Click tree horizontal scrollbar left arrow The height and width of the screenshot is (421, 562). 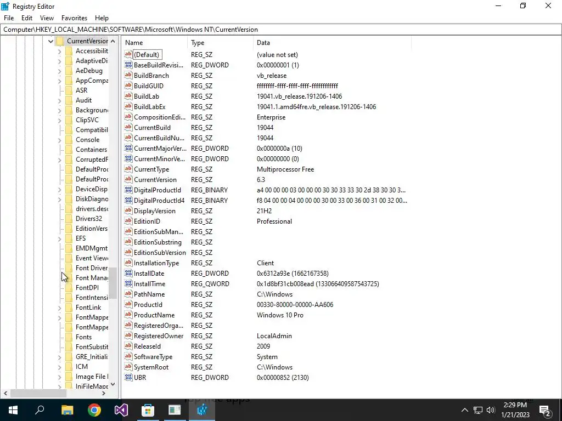5,393
